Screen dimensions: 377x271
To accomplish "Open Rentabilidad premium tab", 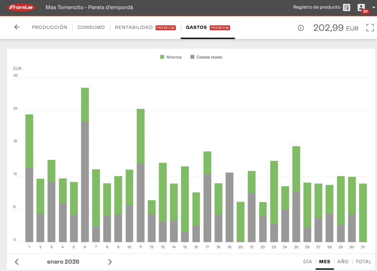I will 134,28.
